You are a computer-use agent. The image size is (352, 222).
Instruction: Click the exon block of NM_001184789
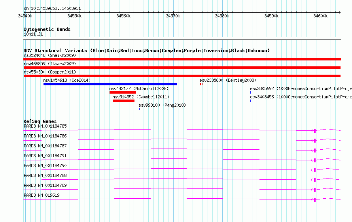[x=315, y=190]
